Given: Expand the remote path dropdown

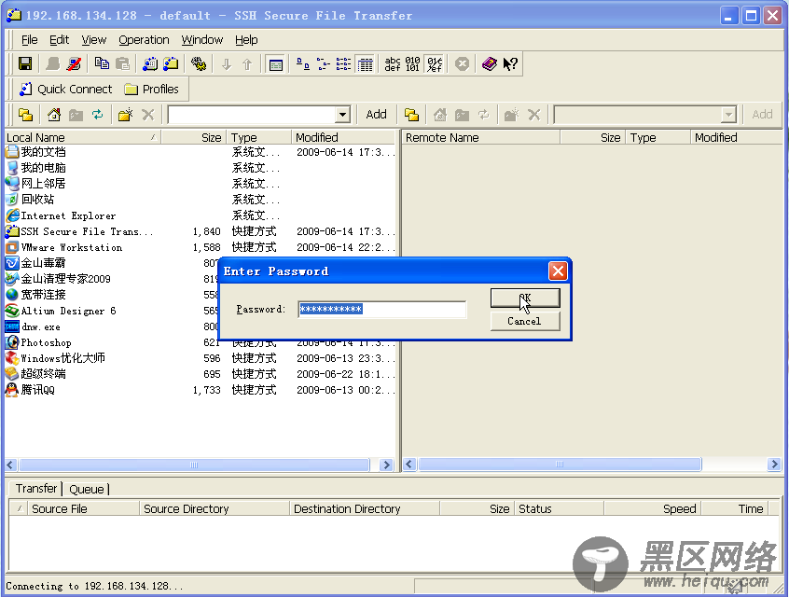Looking at the screenshot, I should click(x=728, y=115).
